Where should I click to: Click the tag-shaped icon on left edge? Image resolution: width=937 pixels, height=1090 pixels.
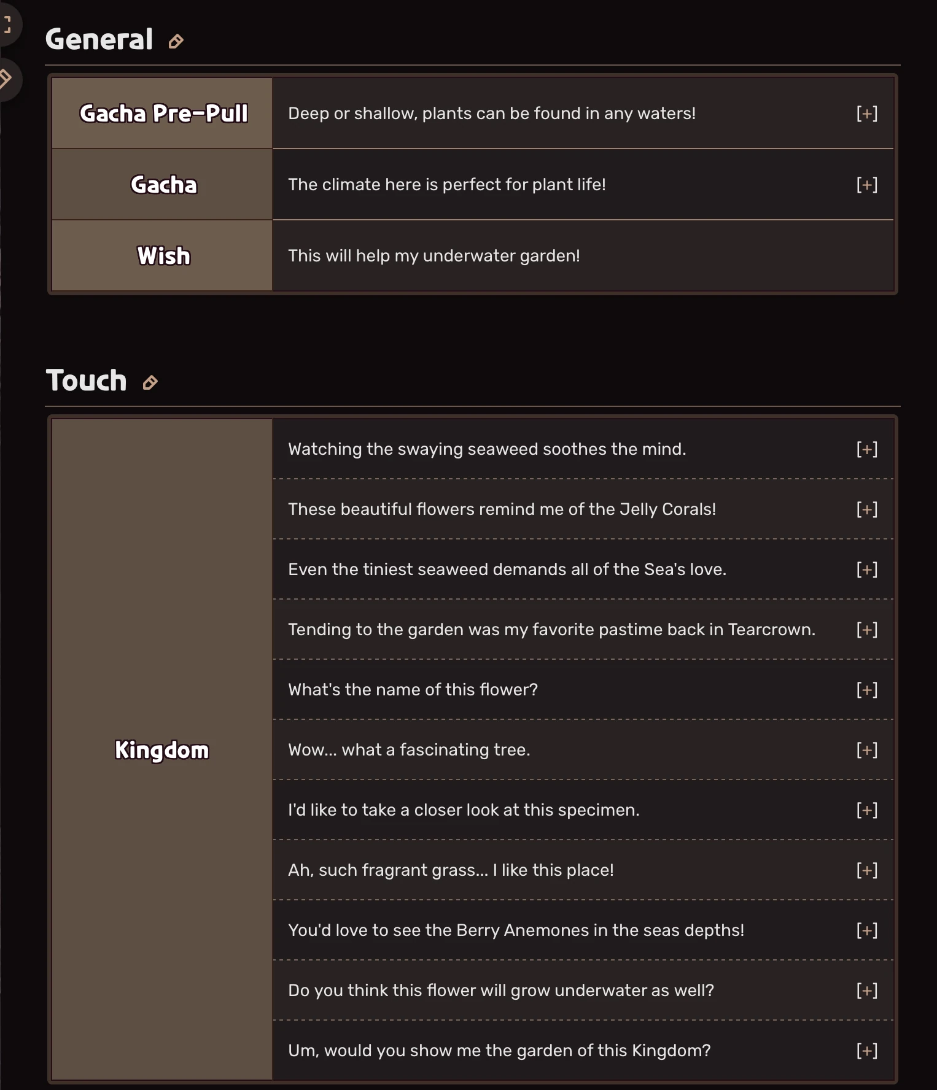click(x=6, y=79)
